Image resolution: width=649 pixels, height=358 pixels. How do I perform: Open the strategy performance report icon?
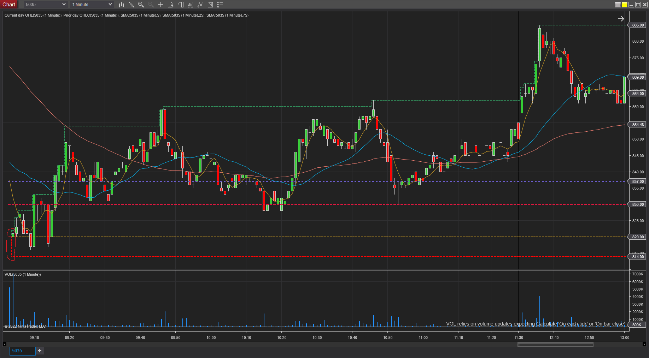pos(210,5)
